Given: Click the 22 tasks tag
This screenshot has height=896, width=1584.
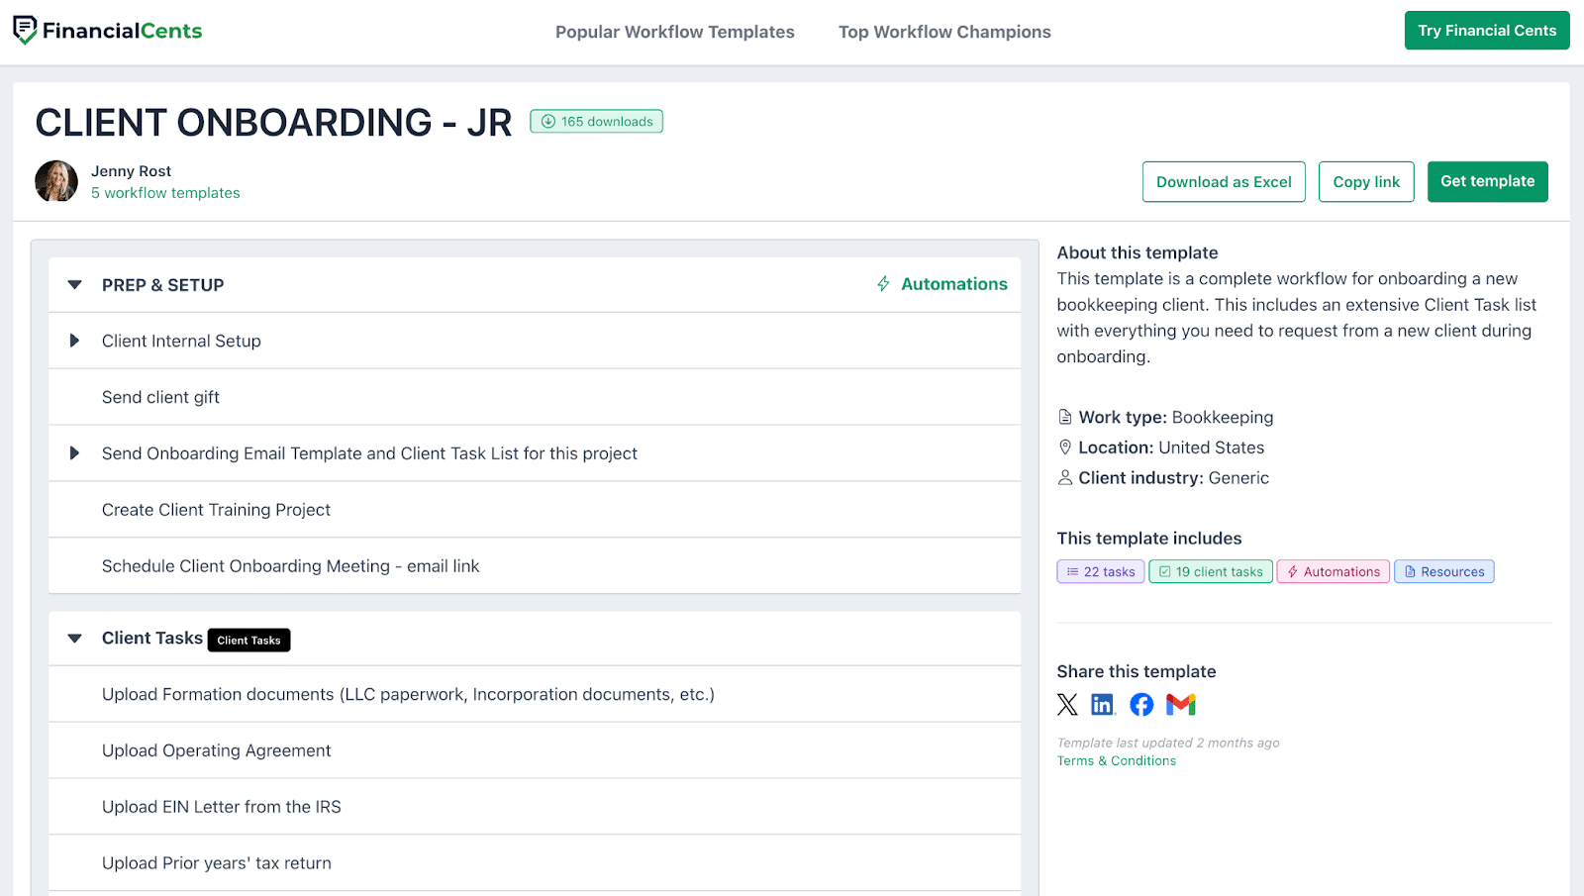Looking at the screenshot, I should [x=1101, y=571].
